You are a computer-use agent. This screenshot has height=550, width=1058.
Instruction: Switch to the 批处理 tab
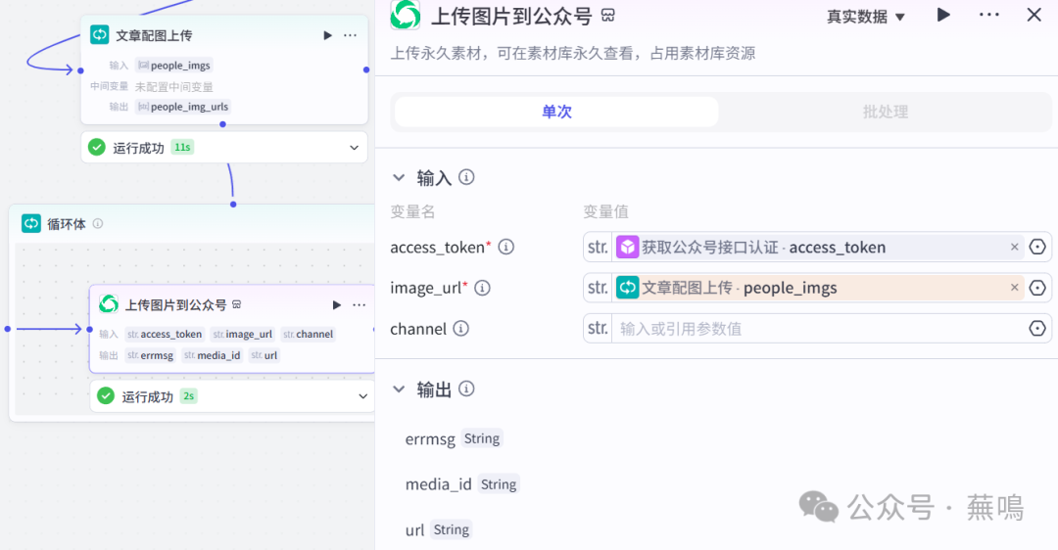885,112
